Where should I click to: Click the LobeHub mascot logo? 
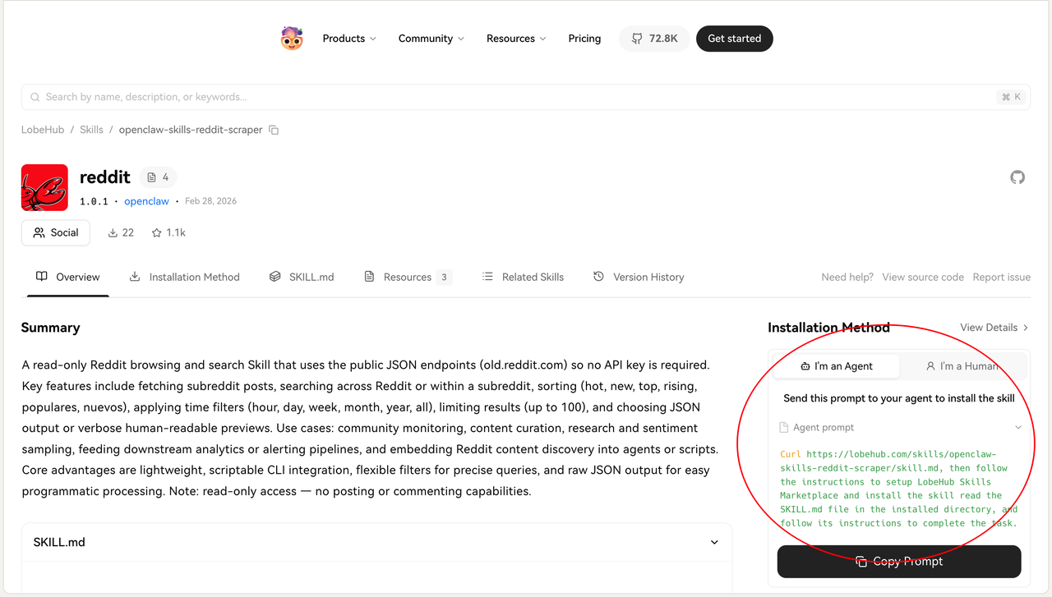pyautogui.click(x=292, y=39)
